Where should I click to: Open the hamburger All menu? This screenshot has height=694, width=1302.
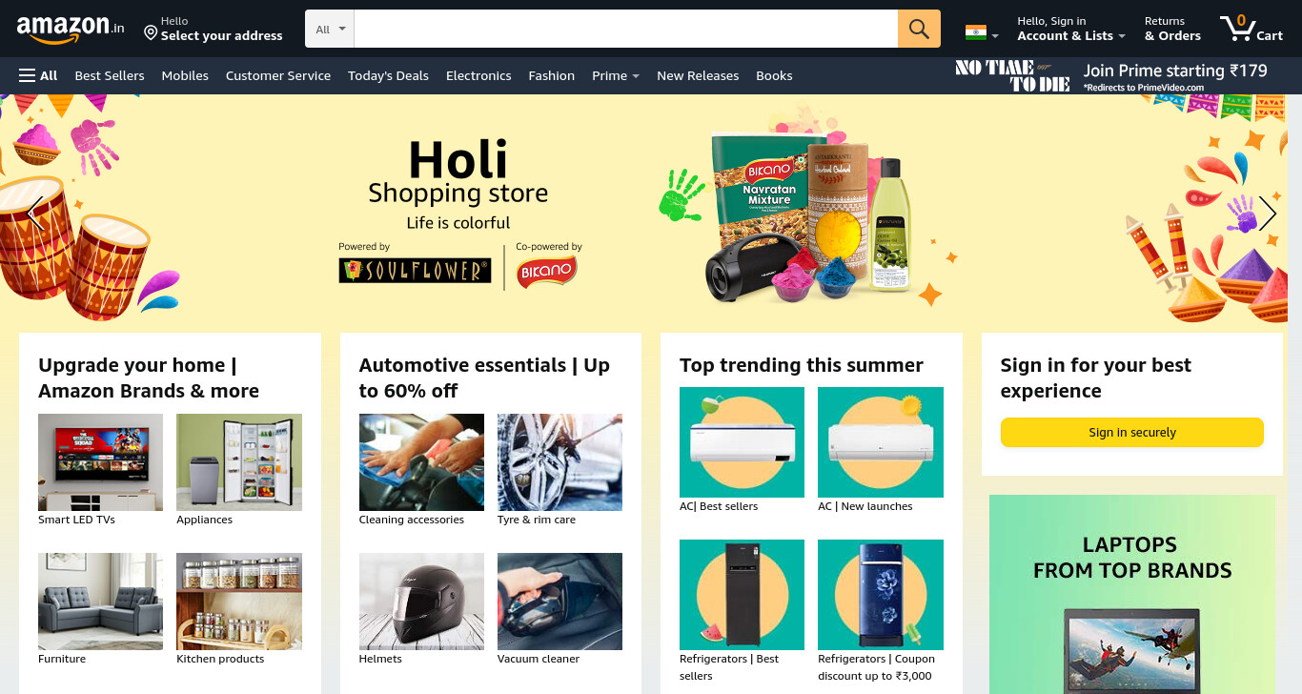38,75
